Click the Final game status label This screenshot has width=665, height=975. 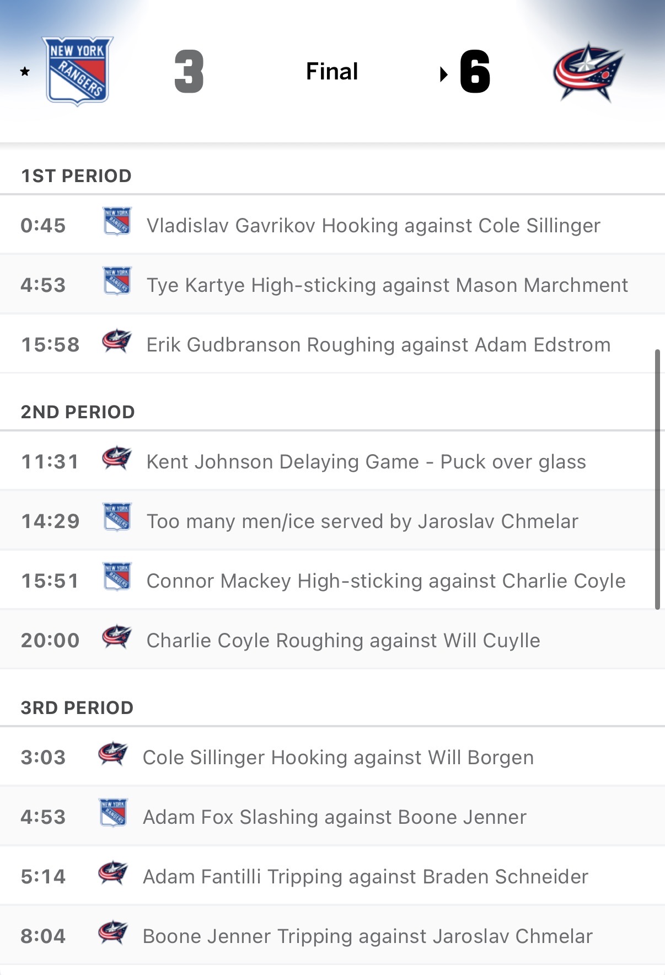(x=332, y=72)
